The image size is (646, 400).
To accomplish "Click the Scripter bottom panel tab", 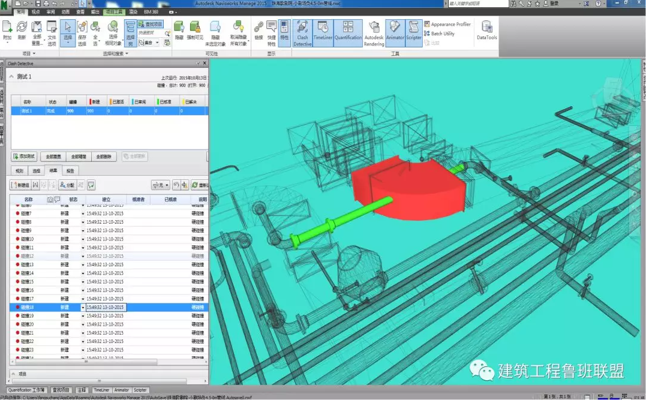I will 140,390.
